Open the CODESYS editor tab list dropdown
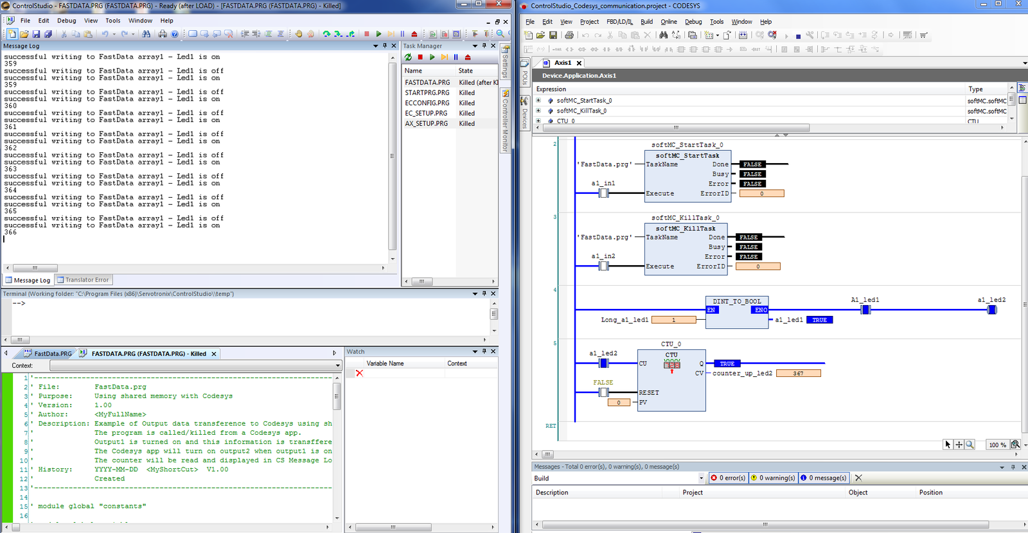Screen dimensions: 1028x533 pyautogui.click(x=1024, y=63)
